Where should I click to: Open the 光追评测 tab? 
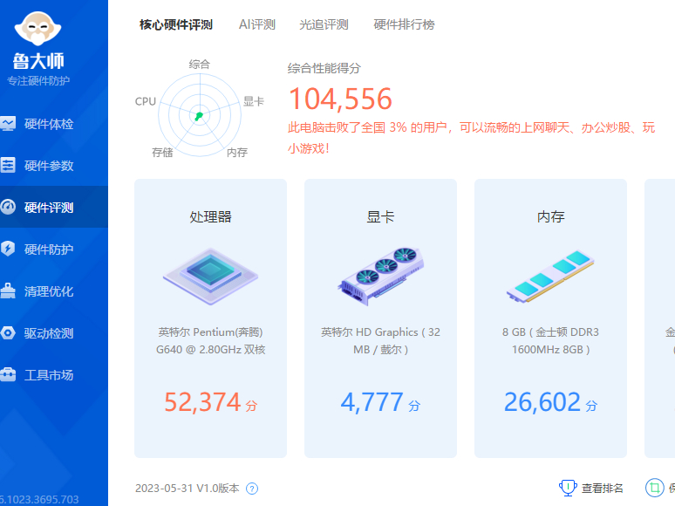(324, 24)
